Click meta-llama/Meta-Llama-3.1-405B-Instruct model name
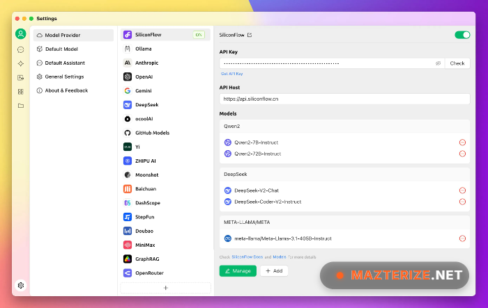Image resolution: width=488 pixels, height=308 pixels. [283, 238]
